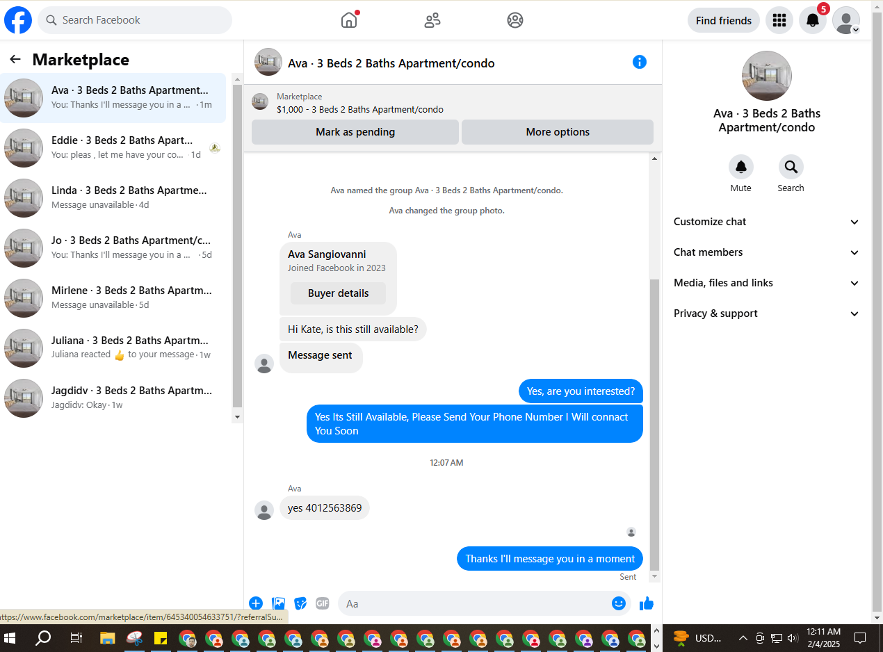Click the Ava Sangiovanni name in buyer card
The width and height of the screenshot is (883, 652).
327,254
